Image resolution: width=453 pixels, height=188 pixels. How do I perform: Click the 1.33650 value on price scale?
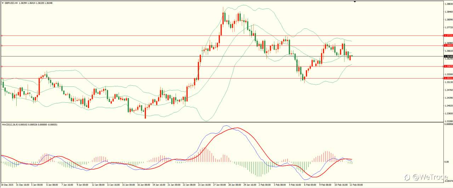pos(449,113)
